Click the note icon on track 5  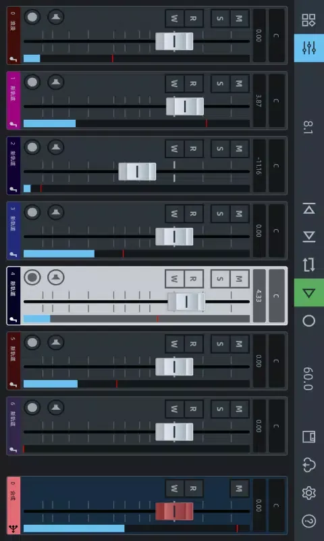point(13,385)
